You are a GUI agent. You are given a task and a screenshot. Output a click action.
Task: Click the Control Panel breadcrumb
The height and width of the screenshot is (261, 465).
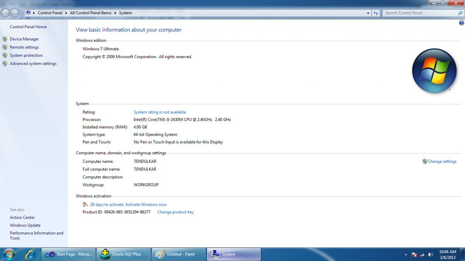coord(50,13)
